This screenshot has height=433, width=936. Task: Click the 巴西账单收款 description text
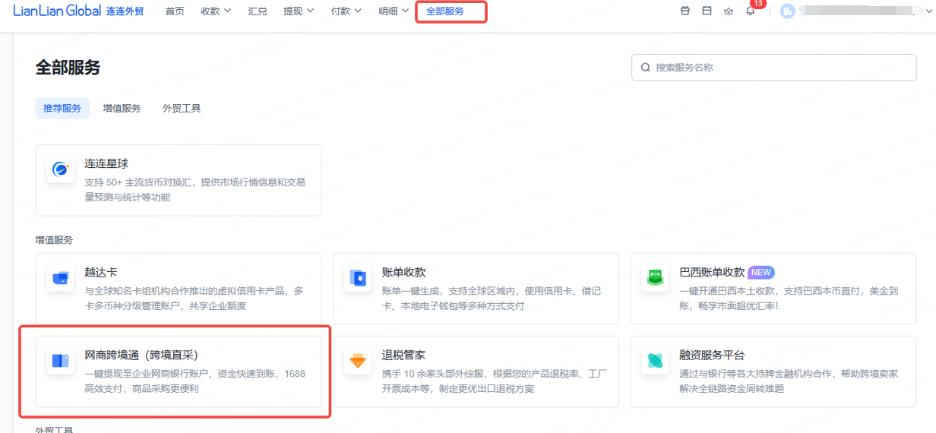pyautogui.click(x=788, y=299)
